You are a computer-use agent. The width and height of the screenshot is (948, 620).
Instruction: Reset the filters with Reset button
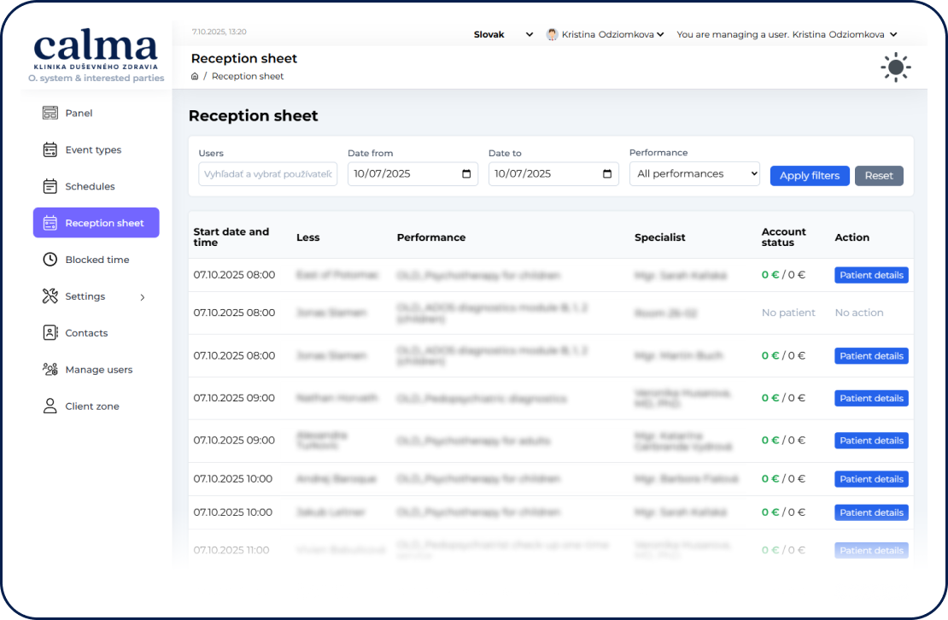(879, 176)
